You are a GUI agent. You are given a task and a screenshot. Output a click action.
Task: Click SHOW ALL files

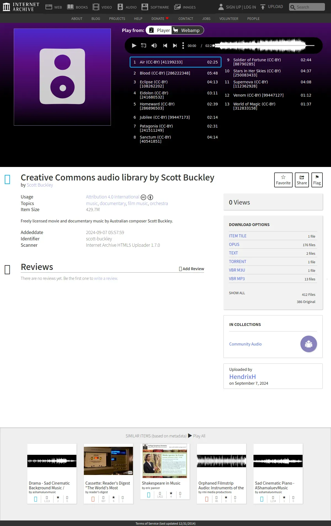(x=237, y=293)
